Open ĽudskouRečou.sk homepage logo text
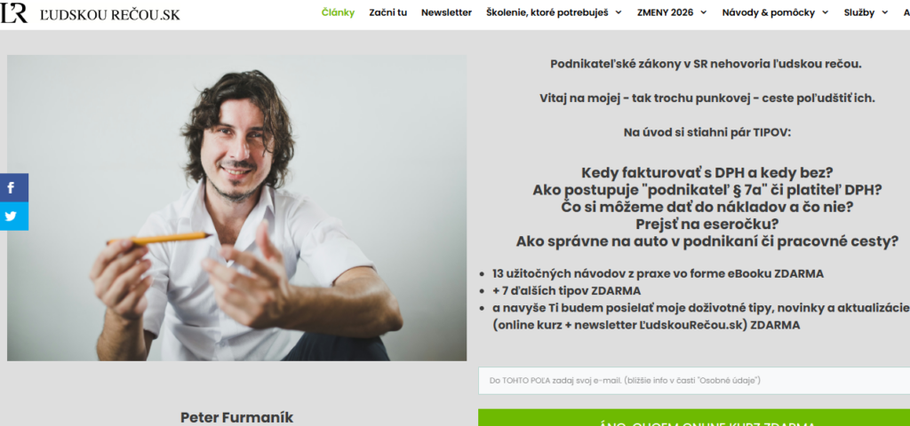The image size is (910, 426). 109,14
